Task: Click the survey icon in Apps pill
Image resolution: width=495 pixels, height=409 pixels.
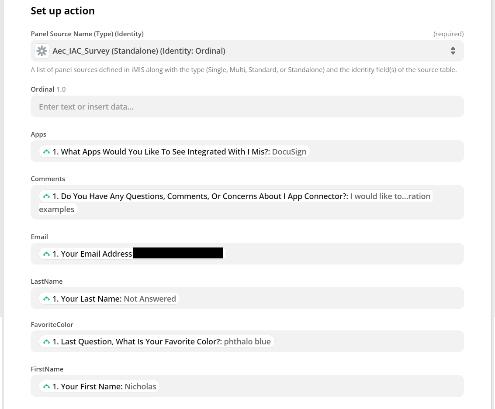Action: point(46,152)
